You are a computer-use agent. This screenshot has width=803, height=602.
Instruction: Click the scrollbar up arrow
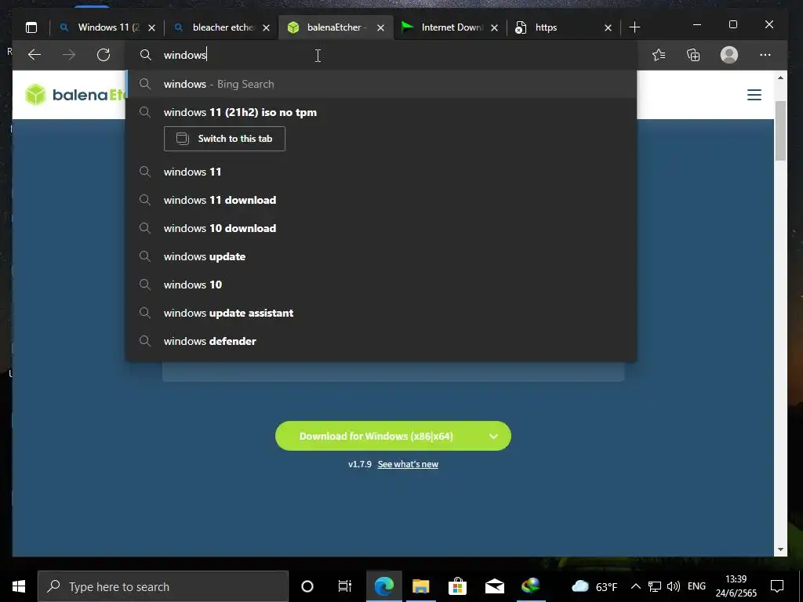780,78
